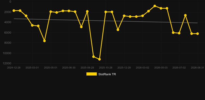Select the data point above 2026-05-03
The width and height of the screenshot is (205, 100).
click(x=161, y=8)
